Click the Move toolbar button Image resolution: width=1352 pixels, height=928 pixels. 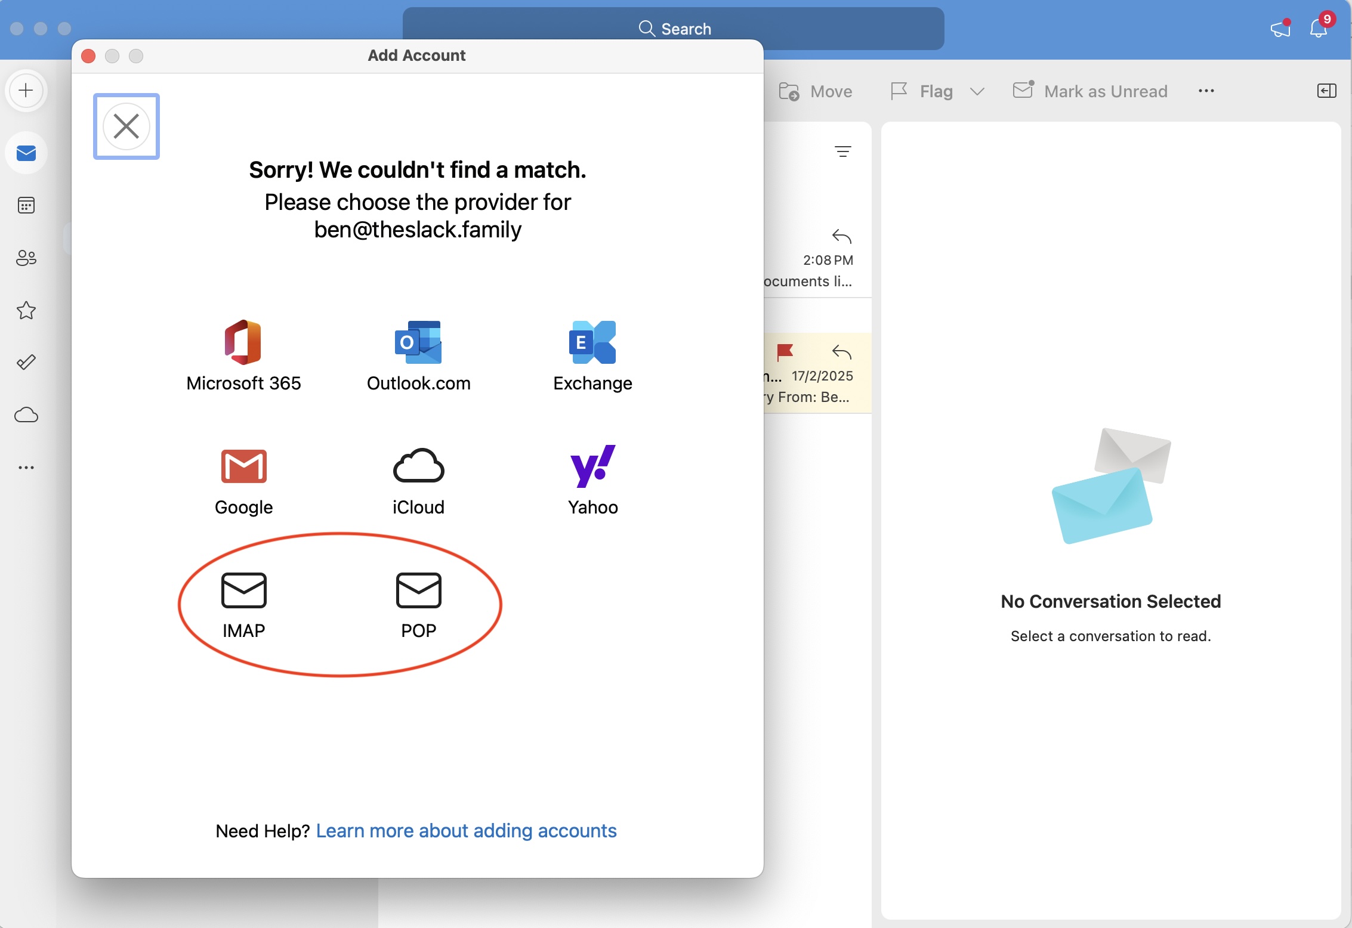[815, 91]
